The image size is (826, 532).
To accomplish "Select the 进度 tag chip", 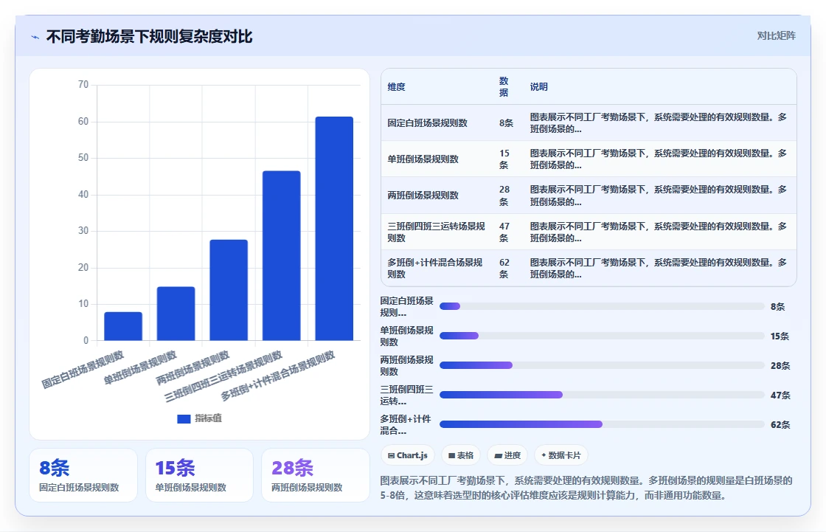I will pyautogui.click(x=508, y=455).
